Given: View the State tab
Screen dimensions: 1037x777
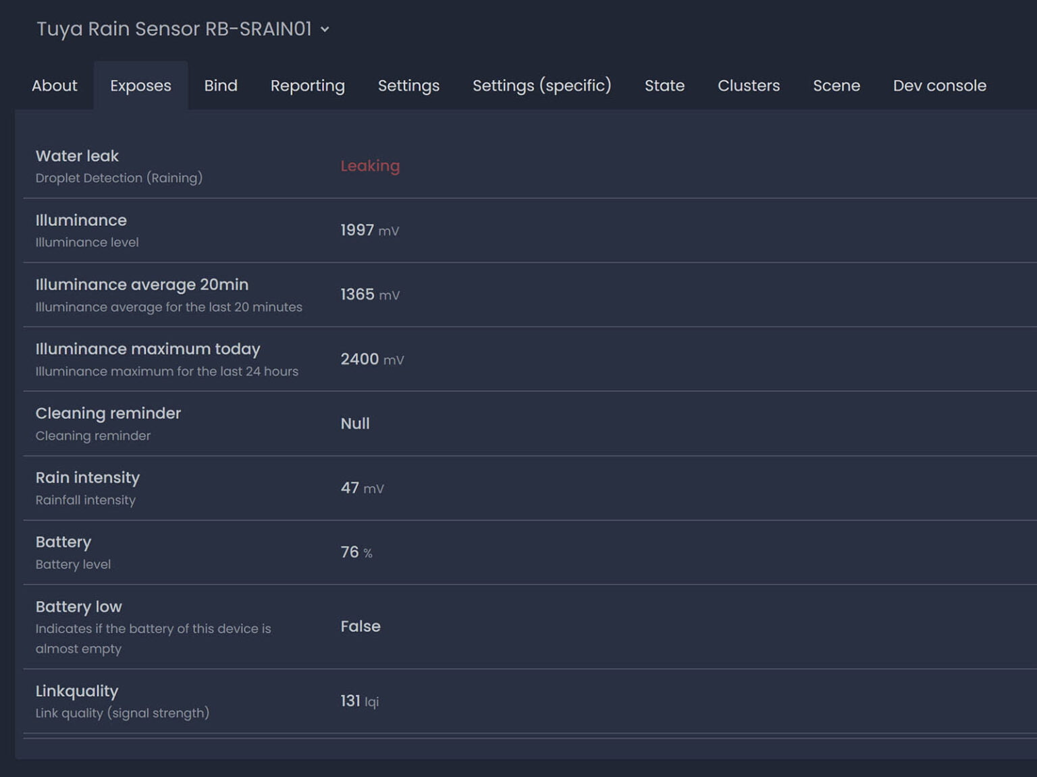Looking at the screenshot, I should click(x=664, y=86).
